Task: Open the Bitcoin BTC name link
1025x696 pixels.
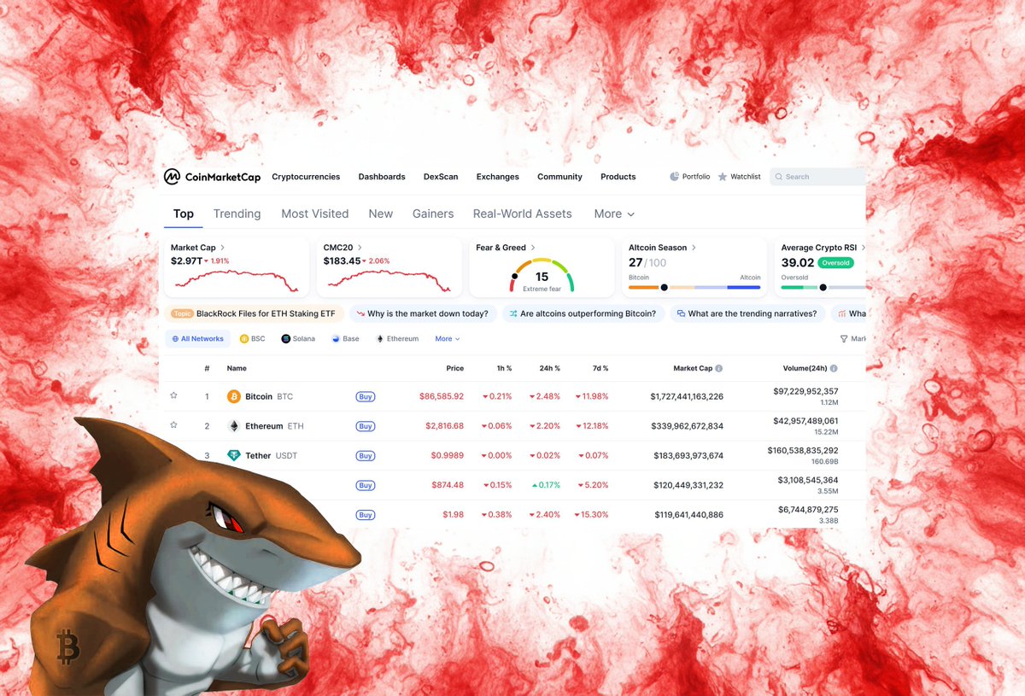Action: pos(269,396)
